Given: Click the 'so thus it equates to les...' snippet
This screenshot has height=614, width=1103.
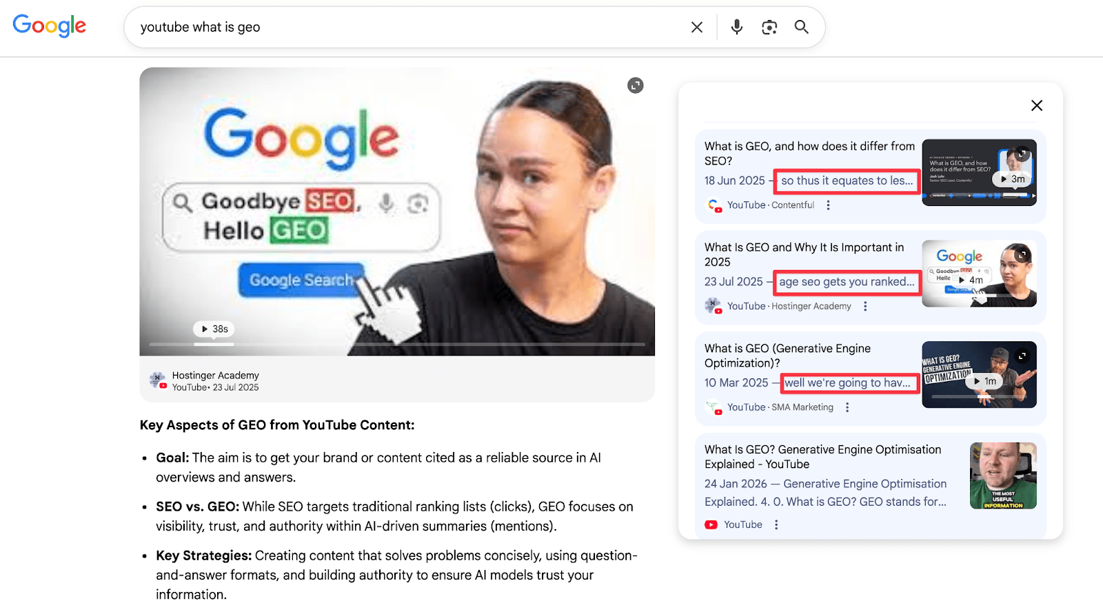Looking at the screenshot, I should click(847, 181).
